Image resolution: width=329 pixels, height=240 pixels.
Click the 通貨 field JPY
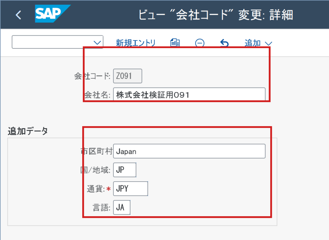click(x=130, y=189)
